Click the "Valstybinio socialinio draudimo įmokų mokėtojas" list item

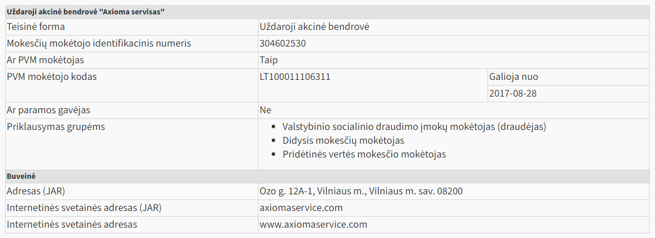[x=414, y=126]
